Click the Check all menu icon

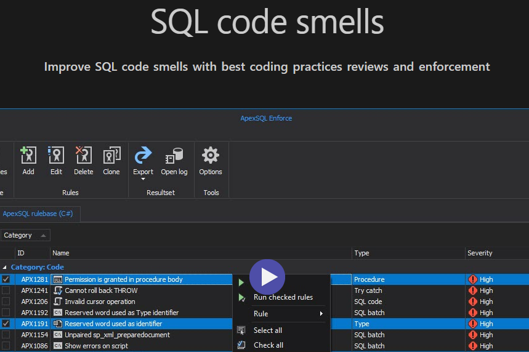coord(241,345)
